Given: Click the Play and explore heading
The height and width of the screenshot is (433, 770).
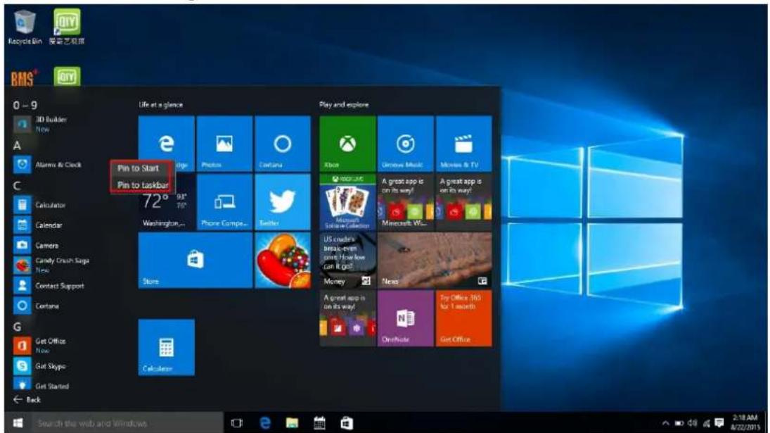Looking at the screenshot, I should [344, 105].
